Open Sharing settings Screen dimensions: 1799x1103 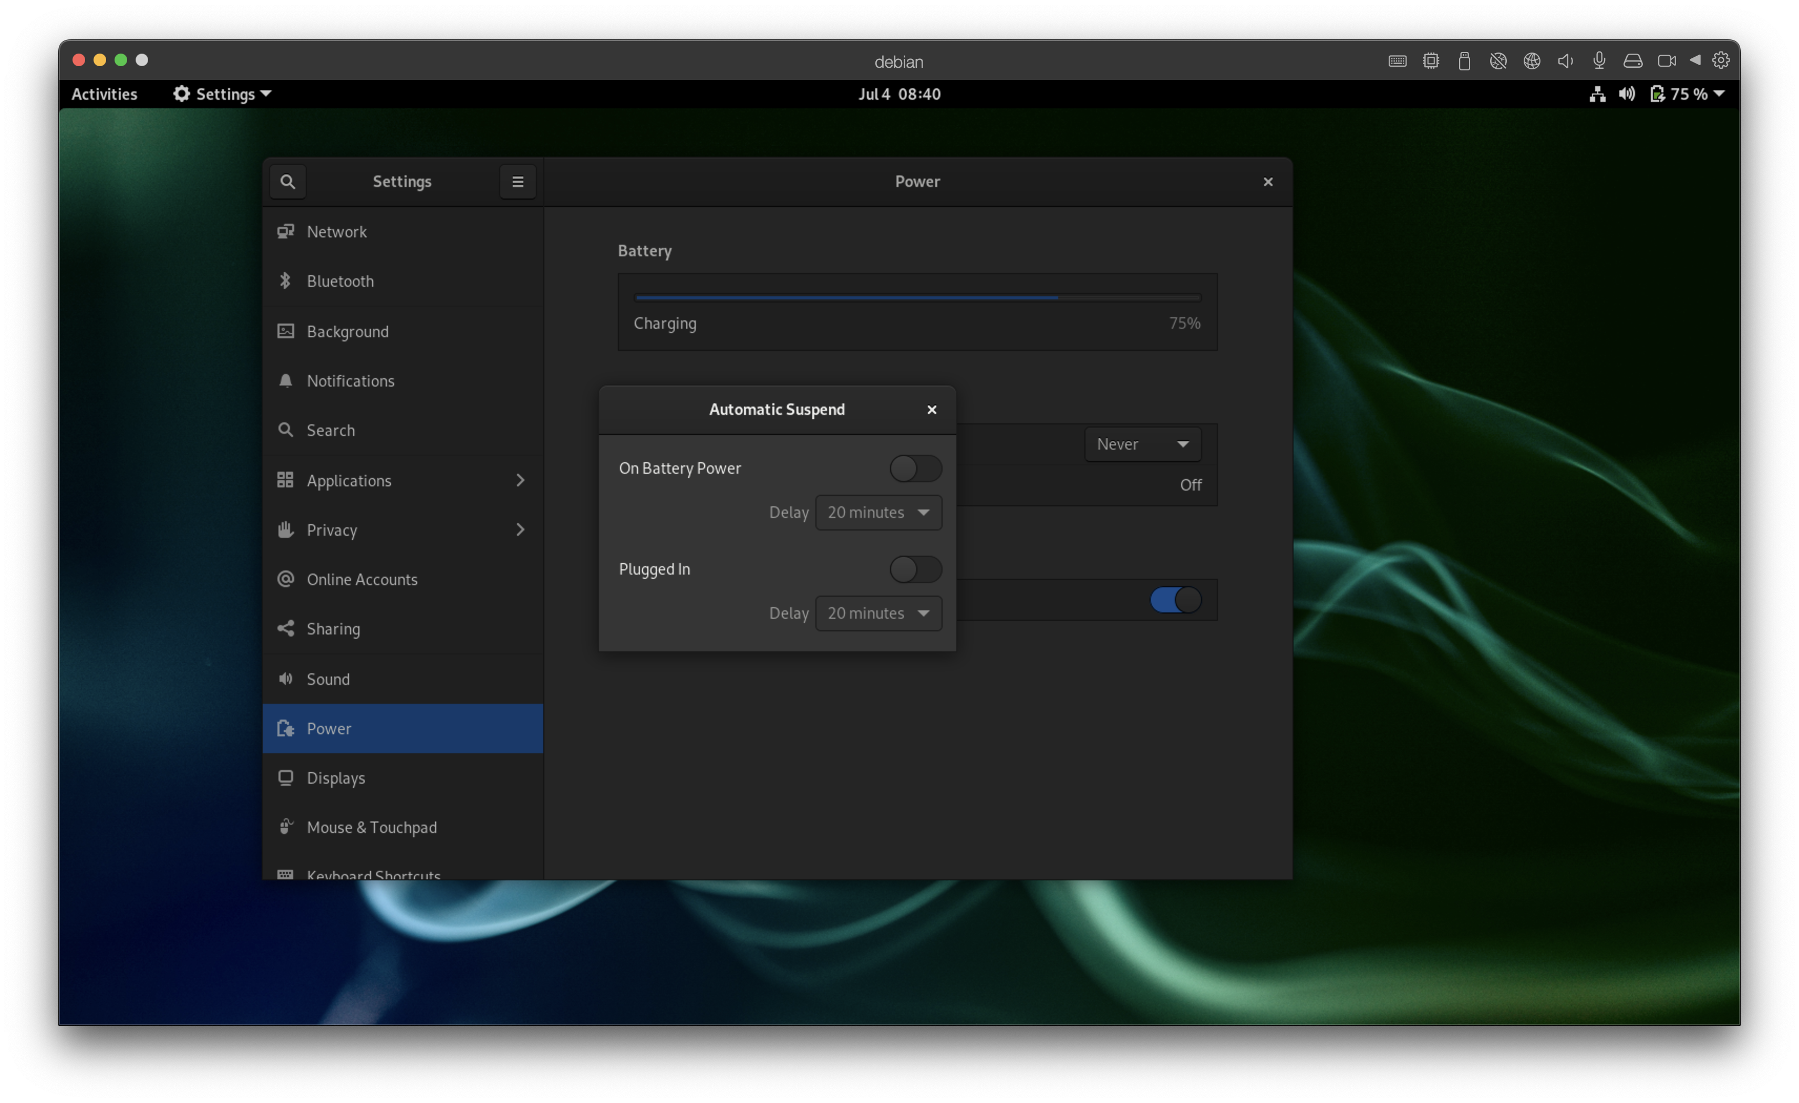pyautogui.click(x=403, y=629)
